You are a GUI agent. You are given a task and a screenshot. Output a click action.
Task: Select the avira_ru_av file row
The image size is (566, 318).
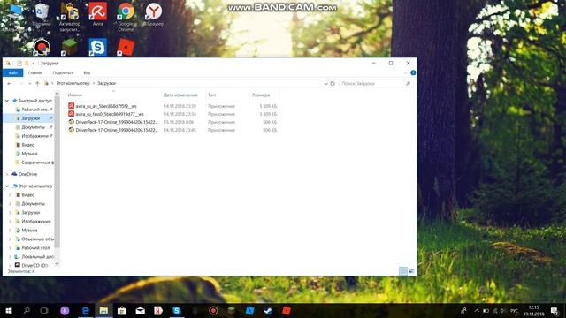click(x=172, y=106)
